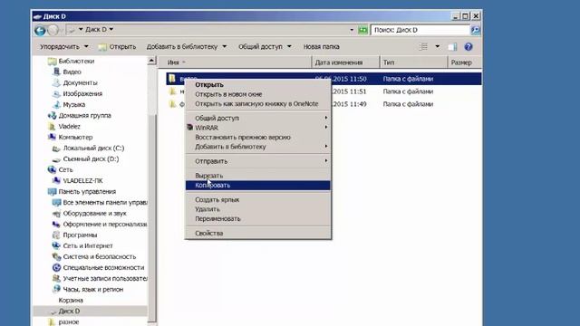
Task: Select Оборудование и звук
Action: tap(94, 214)
